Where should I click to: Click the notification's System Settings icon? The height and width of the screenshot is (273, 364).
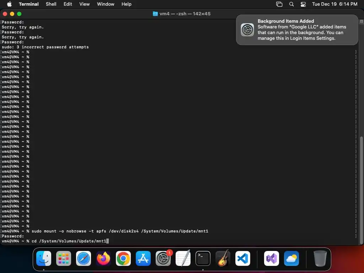(x=247, y=30)
